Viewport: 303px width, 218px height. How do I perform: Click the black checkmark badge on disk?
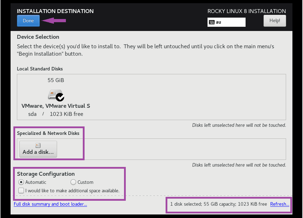(x=60, y=97)
